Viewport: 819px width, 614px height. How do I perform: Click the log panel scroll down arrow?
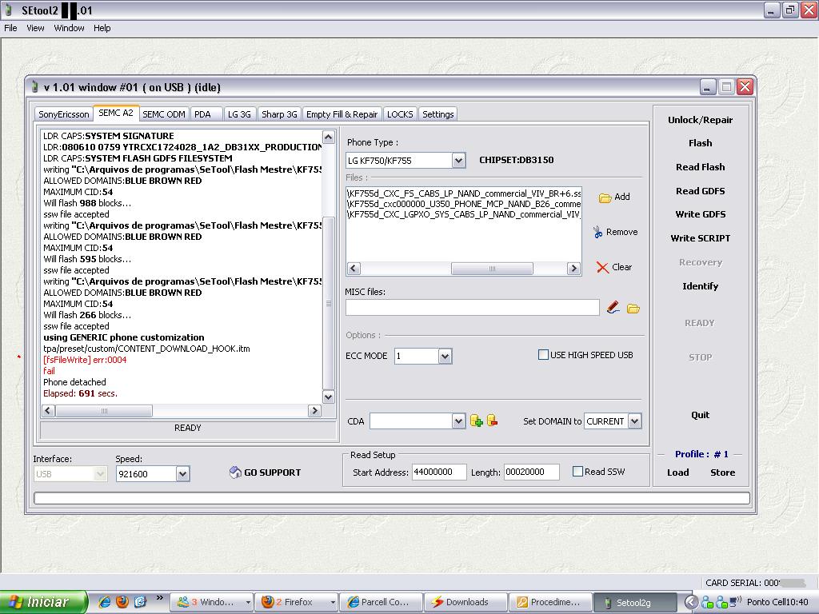tap(329, 397)
